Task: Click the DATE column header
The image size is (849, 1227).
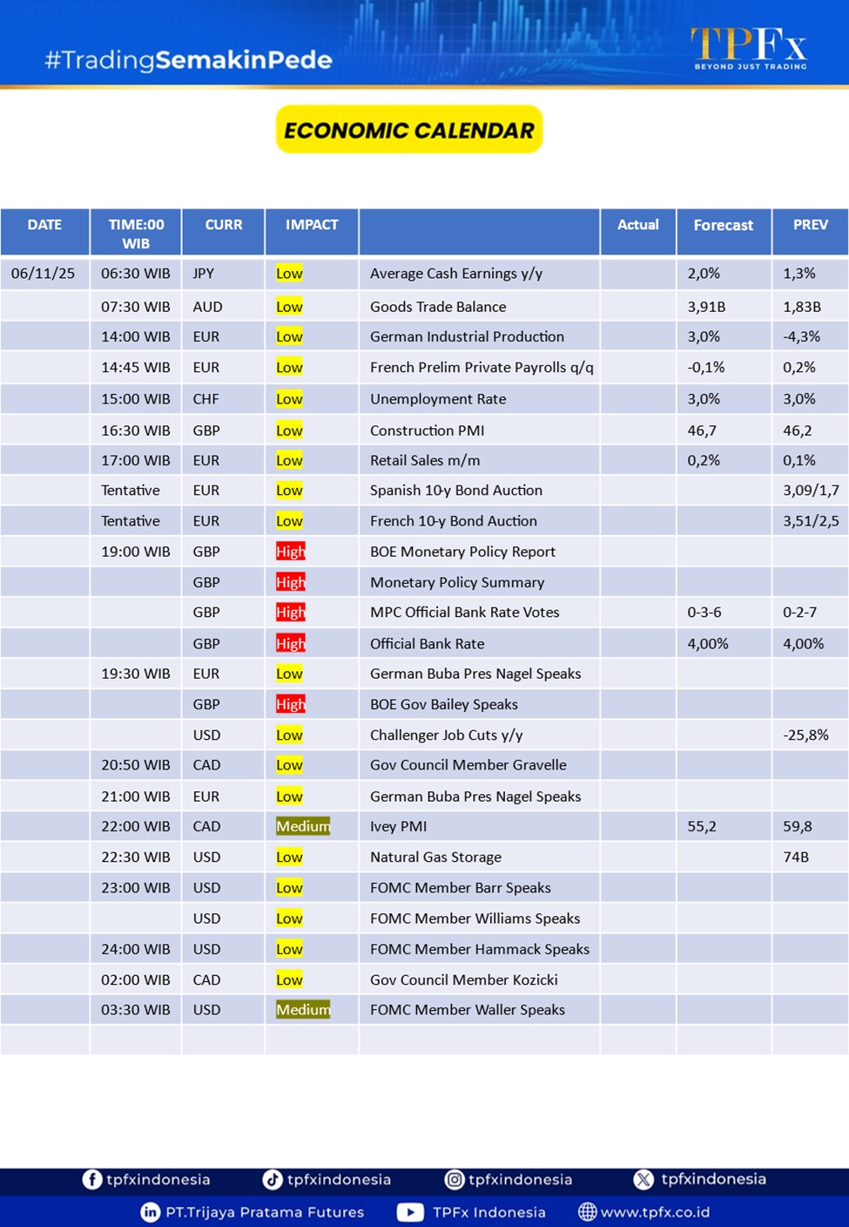Action: point(44,225)
